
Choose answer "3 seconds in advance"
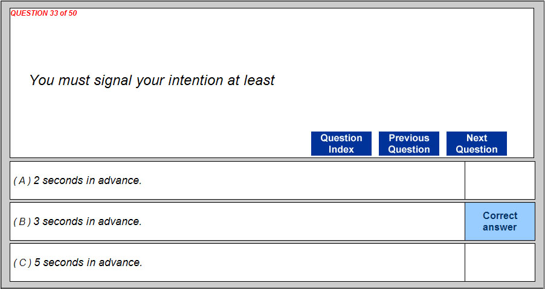point(88,221)
